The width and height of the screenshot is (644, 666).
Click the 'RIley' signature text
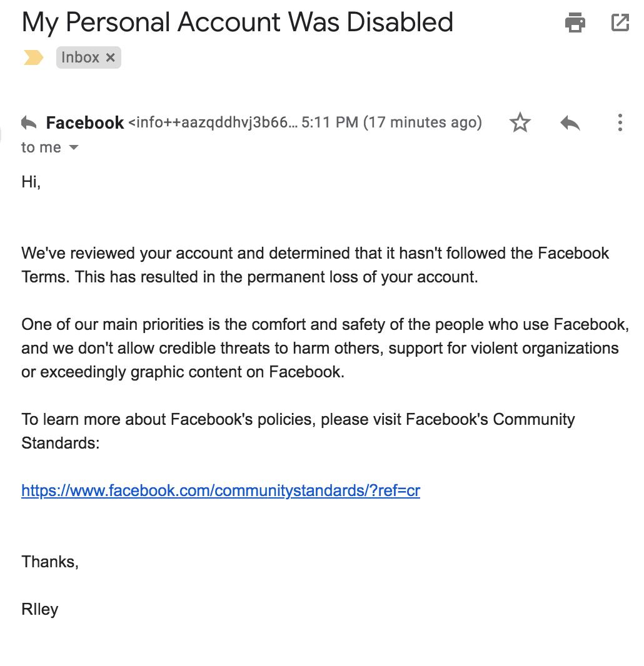click(40, 609)
